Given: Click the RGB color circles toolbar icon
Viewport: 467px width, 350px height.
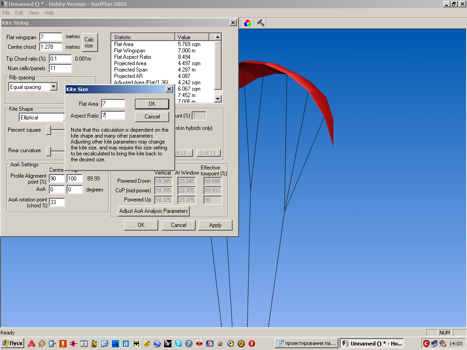Looking at the screenshot, I should pyautogui.click(x=247, y=23).
